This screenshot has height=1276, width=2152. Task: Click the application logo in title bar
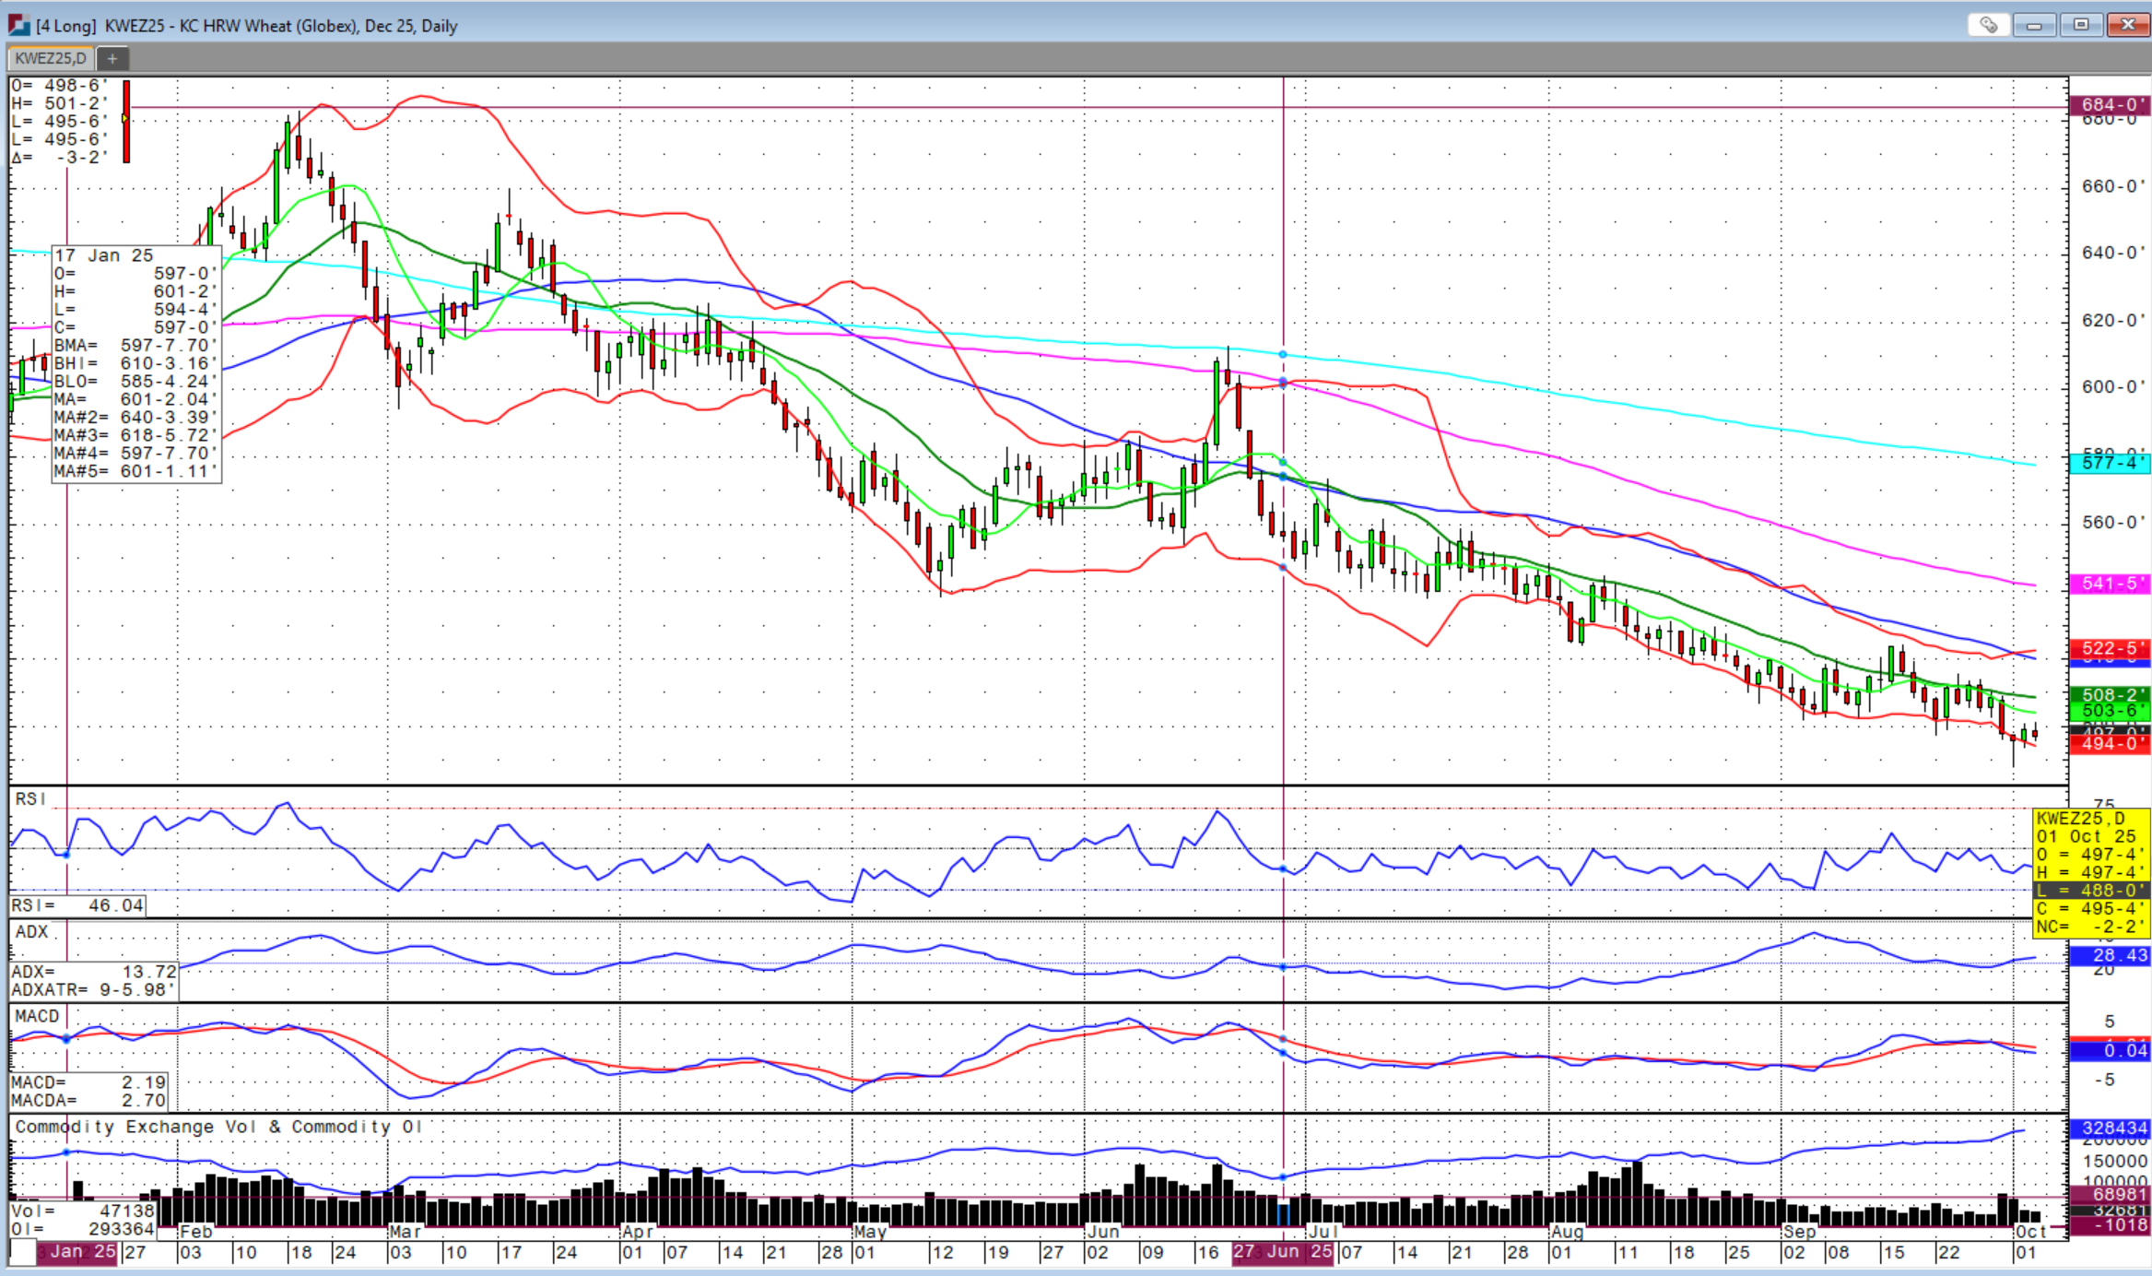coord(18,25)
